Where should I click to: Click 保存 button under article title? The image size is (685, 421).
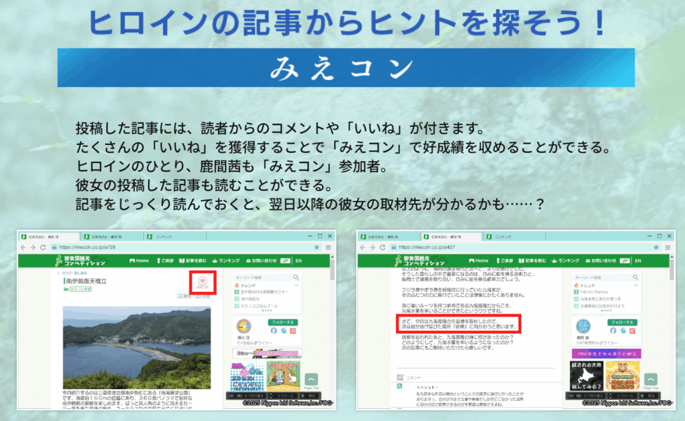point(185,296)
